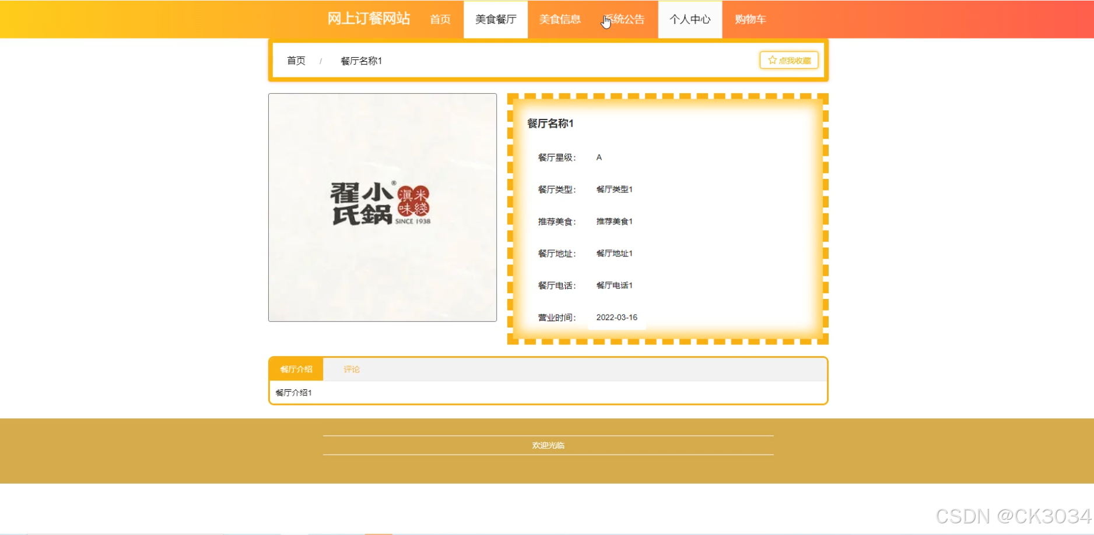Click the 餐厅电话 label
This screenshot has width=1094, height=535.
tap(556, 286)
